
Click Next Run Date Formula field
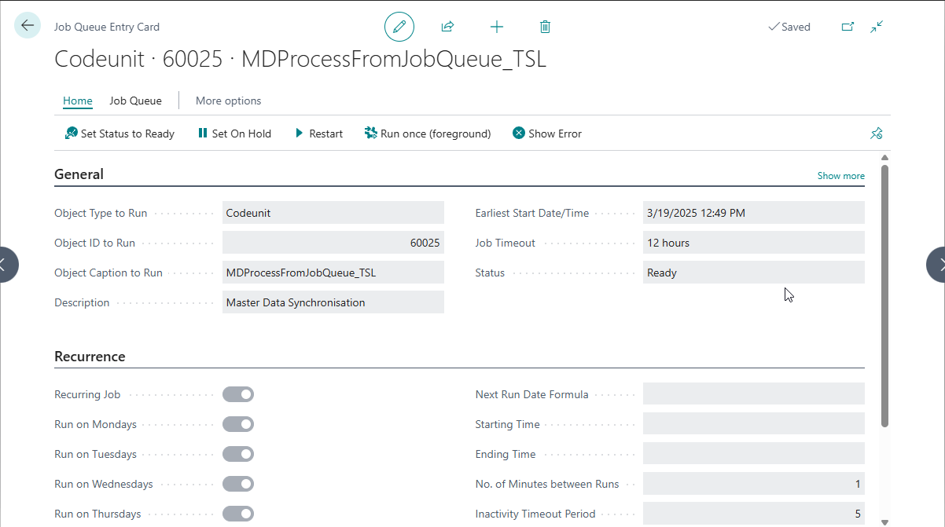[754, 394]
